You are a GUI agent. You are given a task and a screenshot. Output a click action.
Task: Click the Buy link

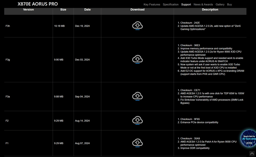pyautogui.click(x=229, y=4)
